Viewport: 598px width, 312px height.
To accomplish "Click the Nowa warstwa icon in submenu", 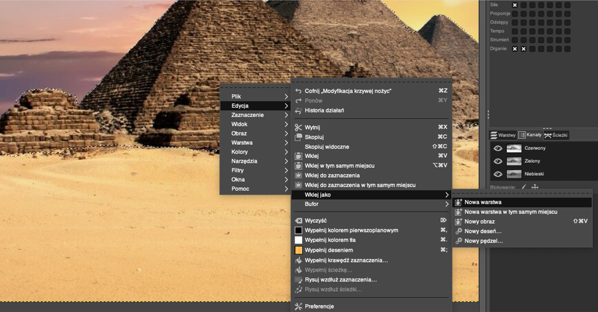I will pos(458,202).
